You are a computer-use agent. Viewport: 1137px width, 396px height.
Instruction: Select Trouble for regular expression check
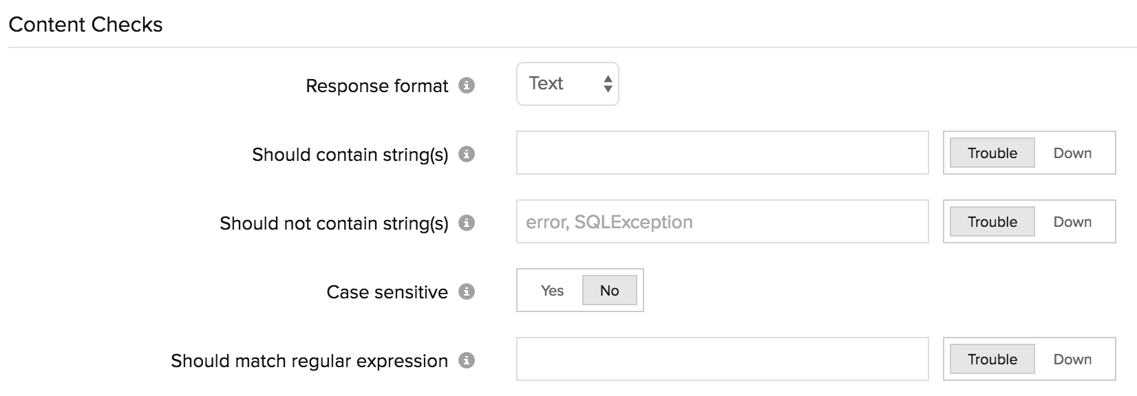992,359
